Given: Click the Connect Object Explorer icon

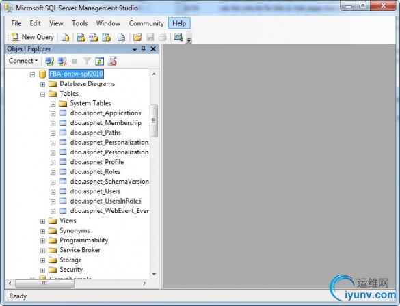Looking at the screenshot, I should pyautogui.click(x=49, y=61).
